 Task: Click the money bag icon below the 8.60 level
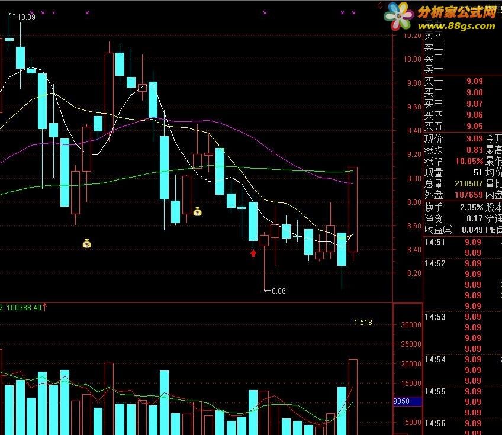pos(87,244)
